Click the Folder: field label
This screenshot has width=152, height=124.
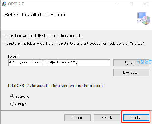pos(13,56)
